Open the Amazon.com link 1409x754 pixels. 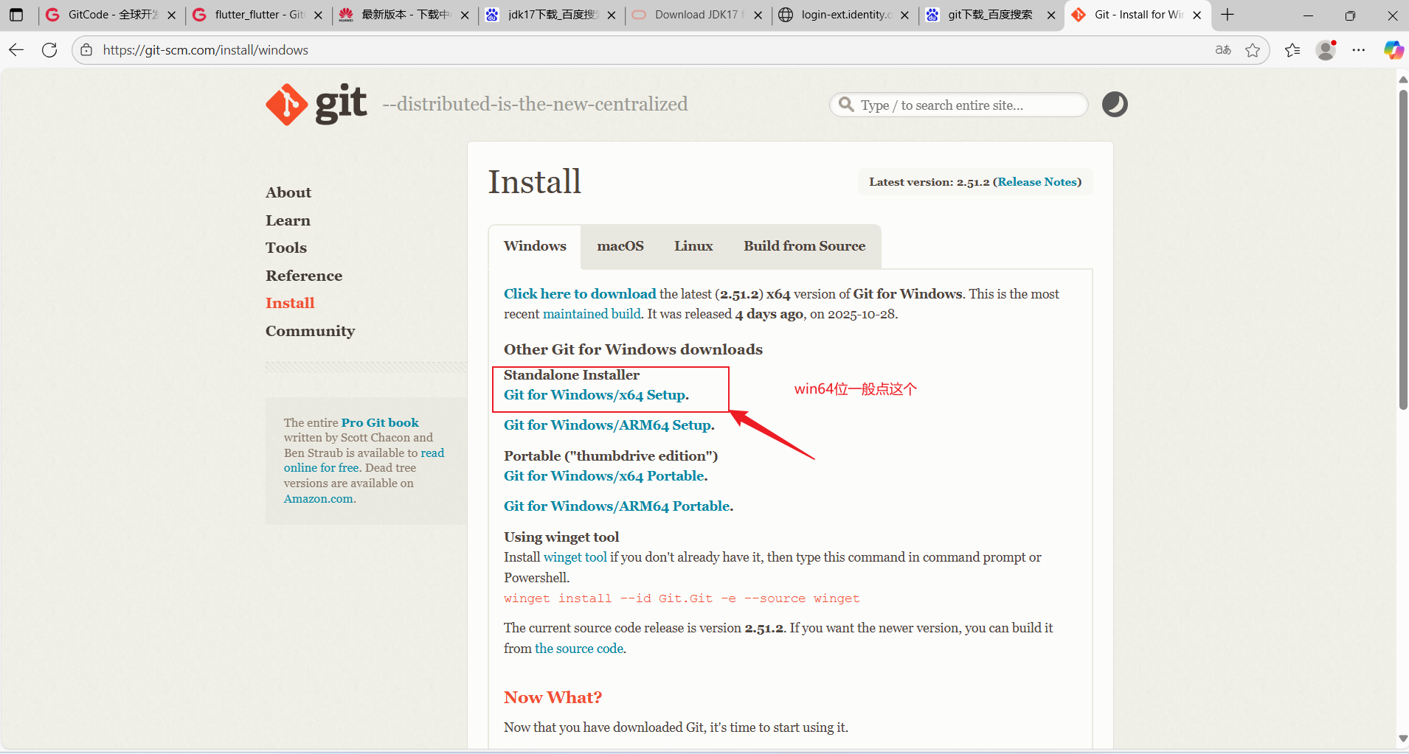(x=319, y=499)
